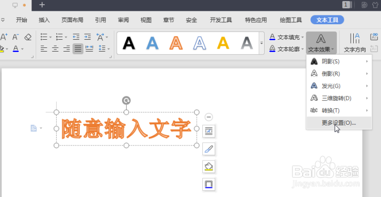This screenshot has height=197, width=381.
Task: Click 文本工具 tab
Action: pyautogui.click(x=327, y=20)
